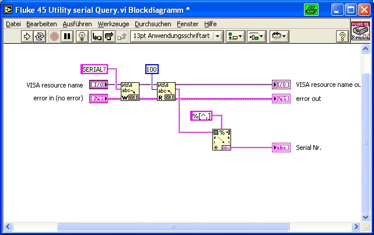
Task: Open the Ausführen menu
Action: pyautogui.click(x=77, y=24)
